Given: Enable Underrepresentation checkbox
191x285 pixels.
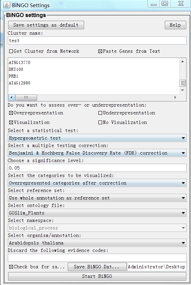Looking at the screenshot, I should [x=100, y=113].
